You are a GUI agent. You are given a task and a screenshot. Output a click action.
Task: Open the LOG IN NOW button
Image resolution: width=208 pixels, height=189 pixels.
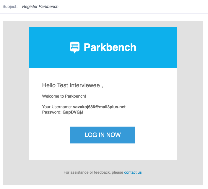click(x=103, y=135)
